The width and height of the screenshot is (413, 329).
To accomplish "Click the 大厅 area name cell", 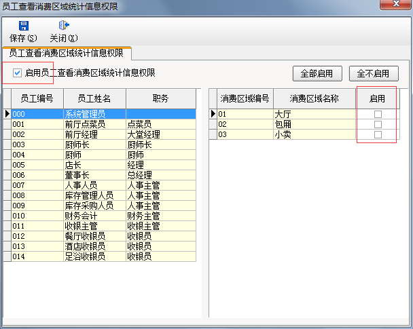I will coord(315,114).
